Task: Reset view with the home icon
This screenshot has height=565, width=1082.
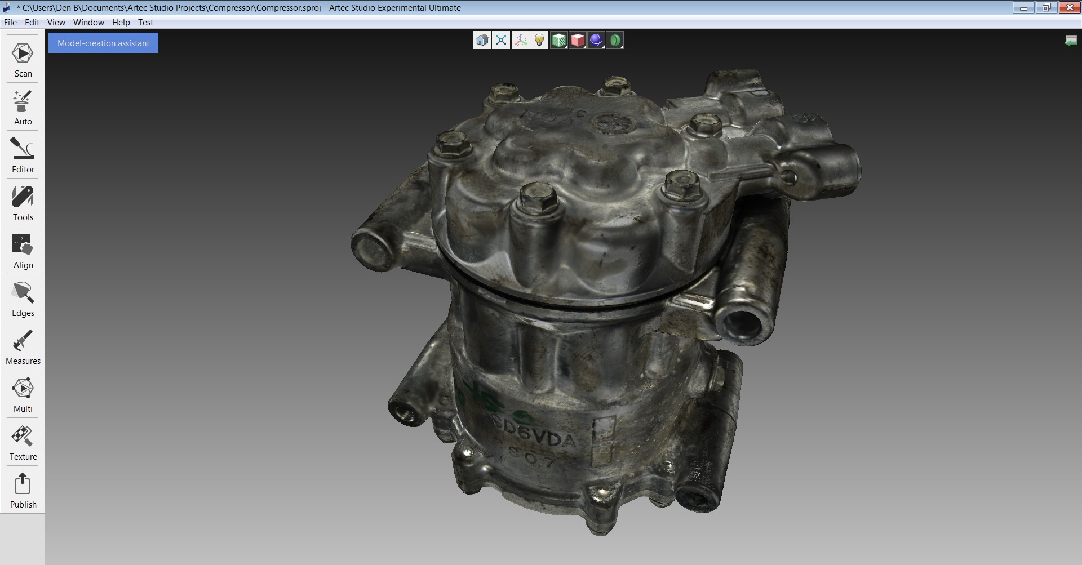Action: click(x=482, y=40)
